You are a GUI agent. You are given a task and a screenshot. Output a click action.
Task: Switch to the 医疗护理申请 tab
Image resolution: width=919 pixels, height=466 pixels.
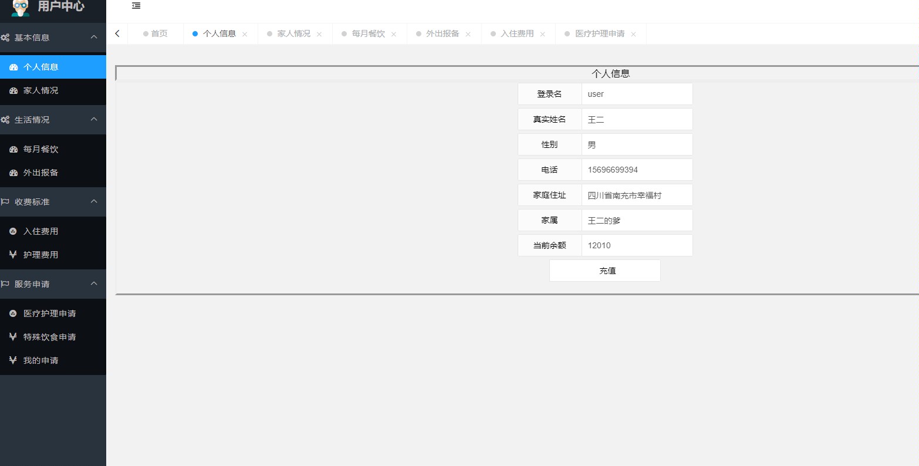pyautogui.click(x=600, y=33)
